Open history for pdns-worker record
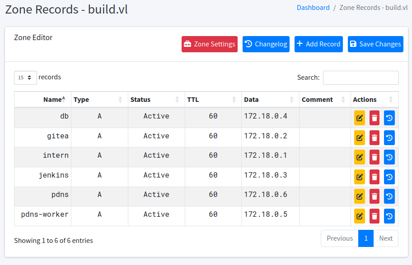Image resolution: width=412 pixels, height=265 pixels. coord(389,216)
